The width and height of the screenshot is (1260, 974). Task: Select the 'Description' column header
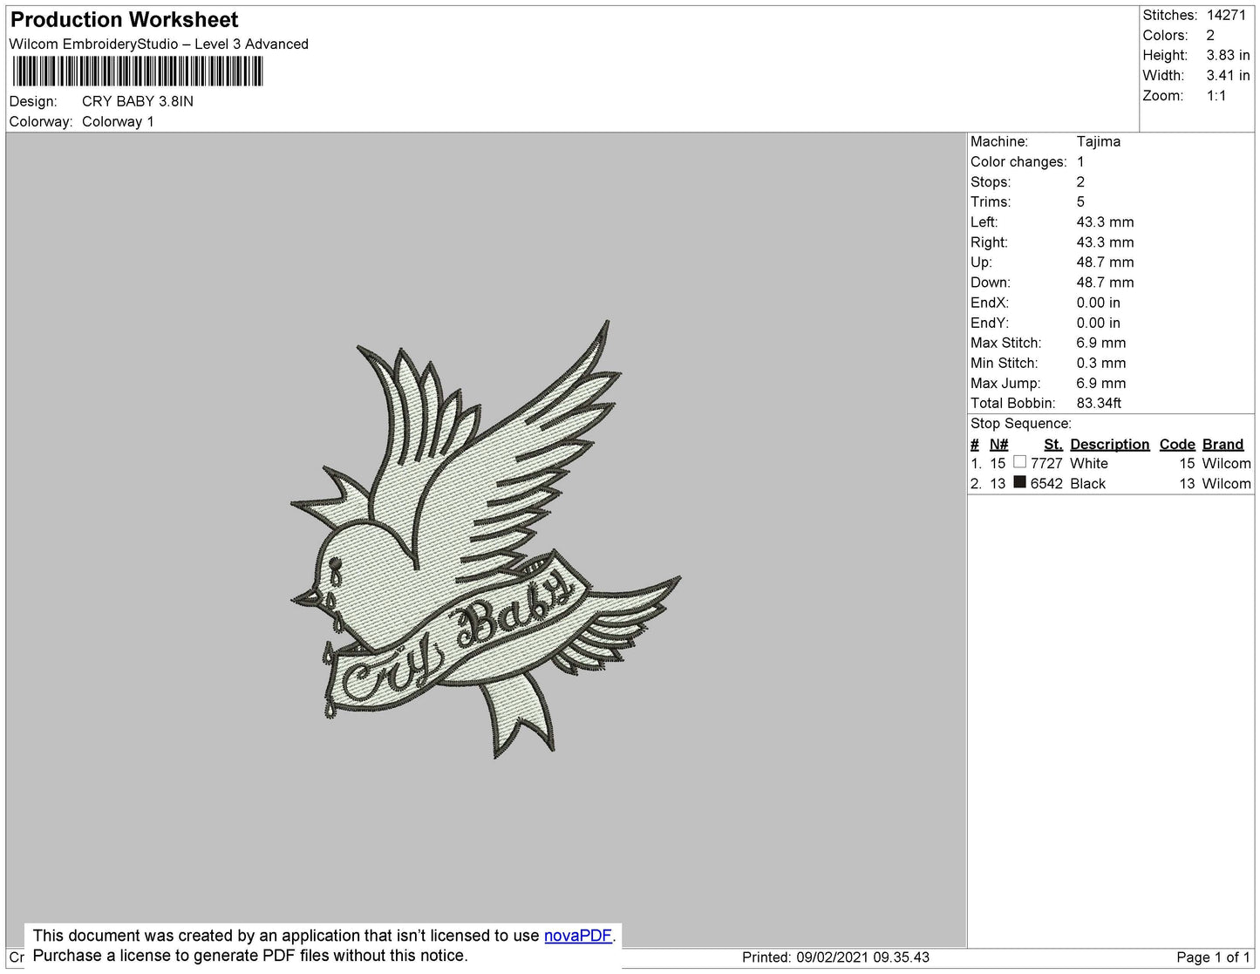point(1109,444)
